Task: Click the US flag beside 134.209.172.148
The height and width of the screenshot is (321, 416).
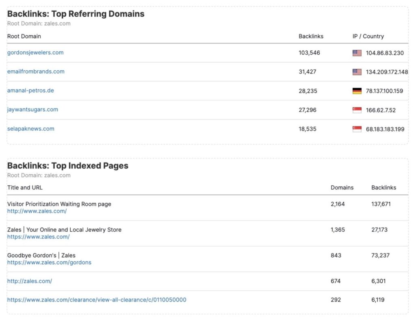Action: tap(357, 72)
